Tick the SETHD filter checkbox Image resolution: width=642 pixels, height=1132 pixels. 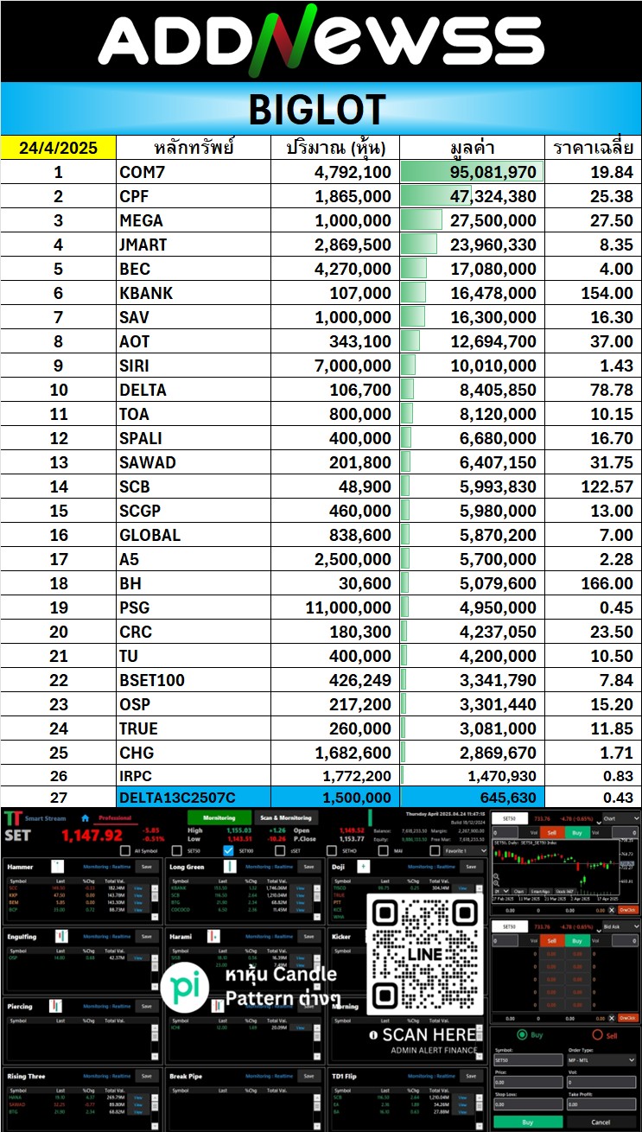click(x=332, y=850)
